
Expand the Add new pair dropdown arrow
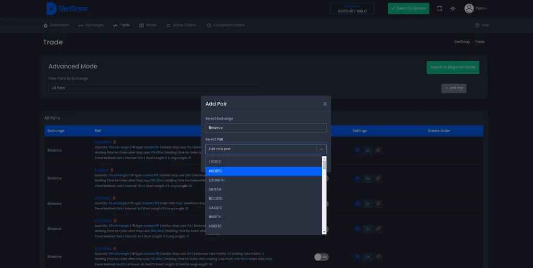pyautogui.click(x=321, y=149)
